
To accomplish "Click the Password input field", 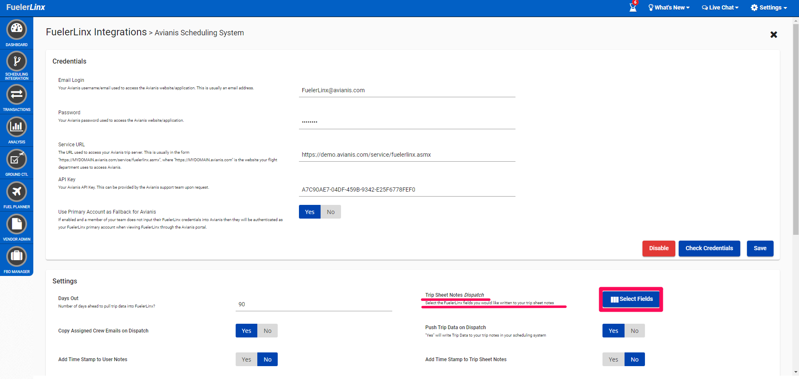I will tap(407, 122).
